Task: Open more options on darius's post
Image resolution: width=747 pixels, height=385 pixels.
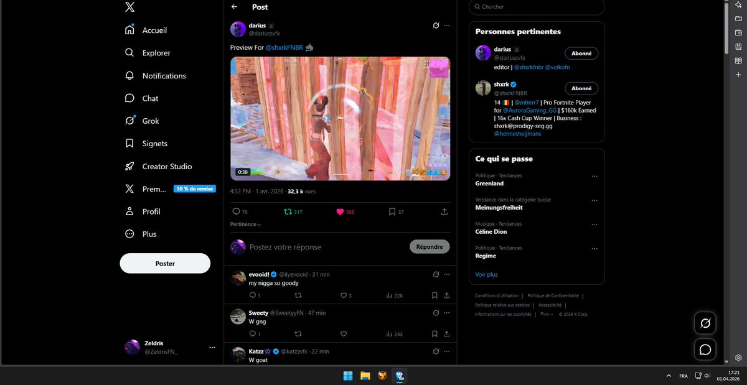Action: click(446, 24)
